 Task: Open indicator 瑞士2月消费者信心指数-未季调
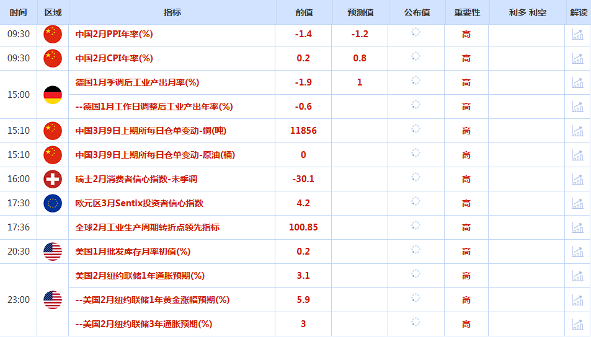tap(136, 179)
